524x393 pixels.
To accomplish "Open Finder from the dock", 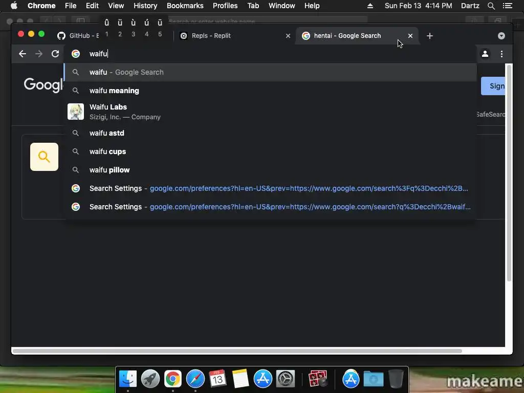I will (128, 379).
